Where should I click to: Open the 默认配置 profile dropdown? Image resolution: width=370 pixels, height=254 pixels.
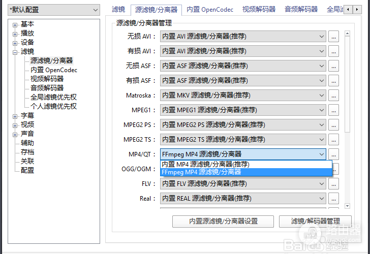point(54,10)
